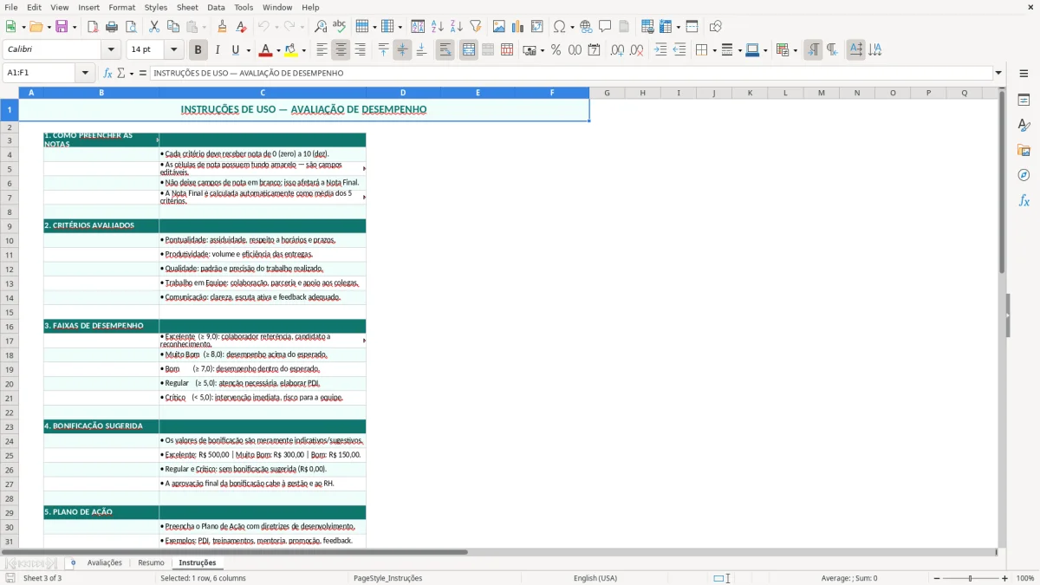This screenshot has height=585, width=1040.
Task: Copy selection with the Copy icon
Action: tap(173, 27)
